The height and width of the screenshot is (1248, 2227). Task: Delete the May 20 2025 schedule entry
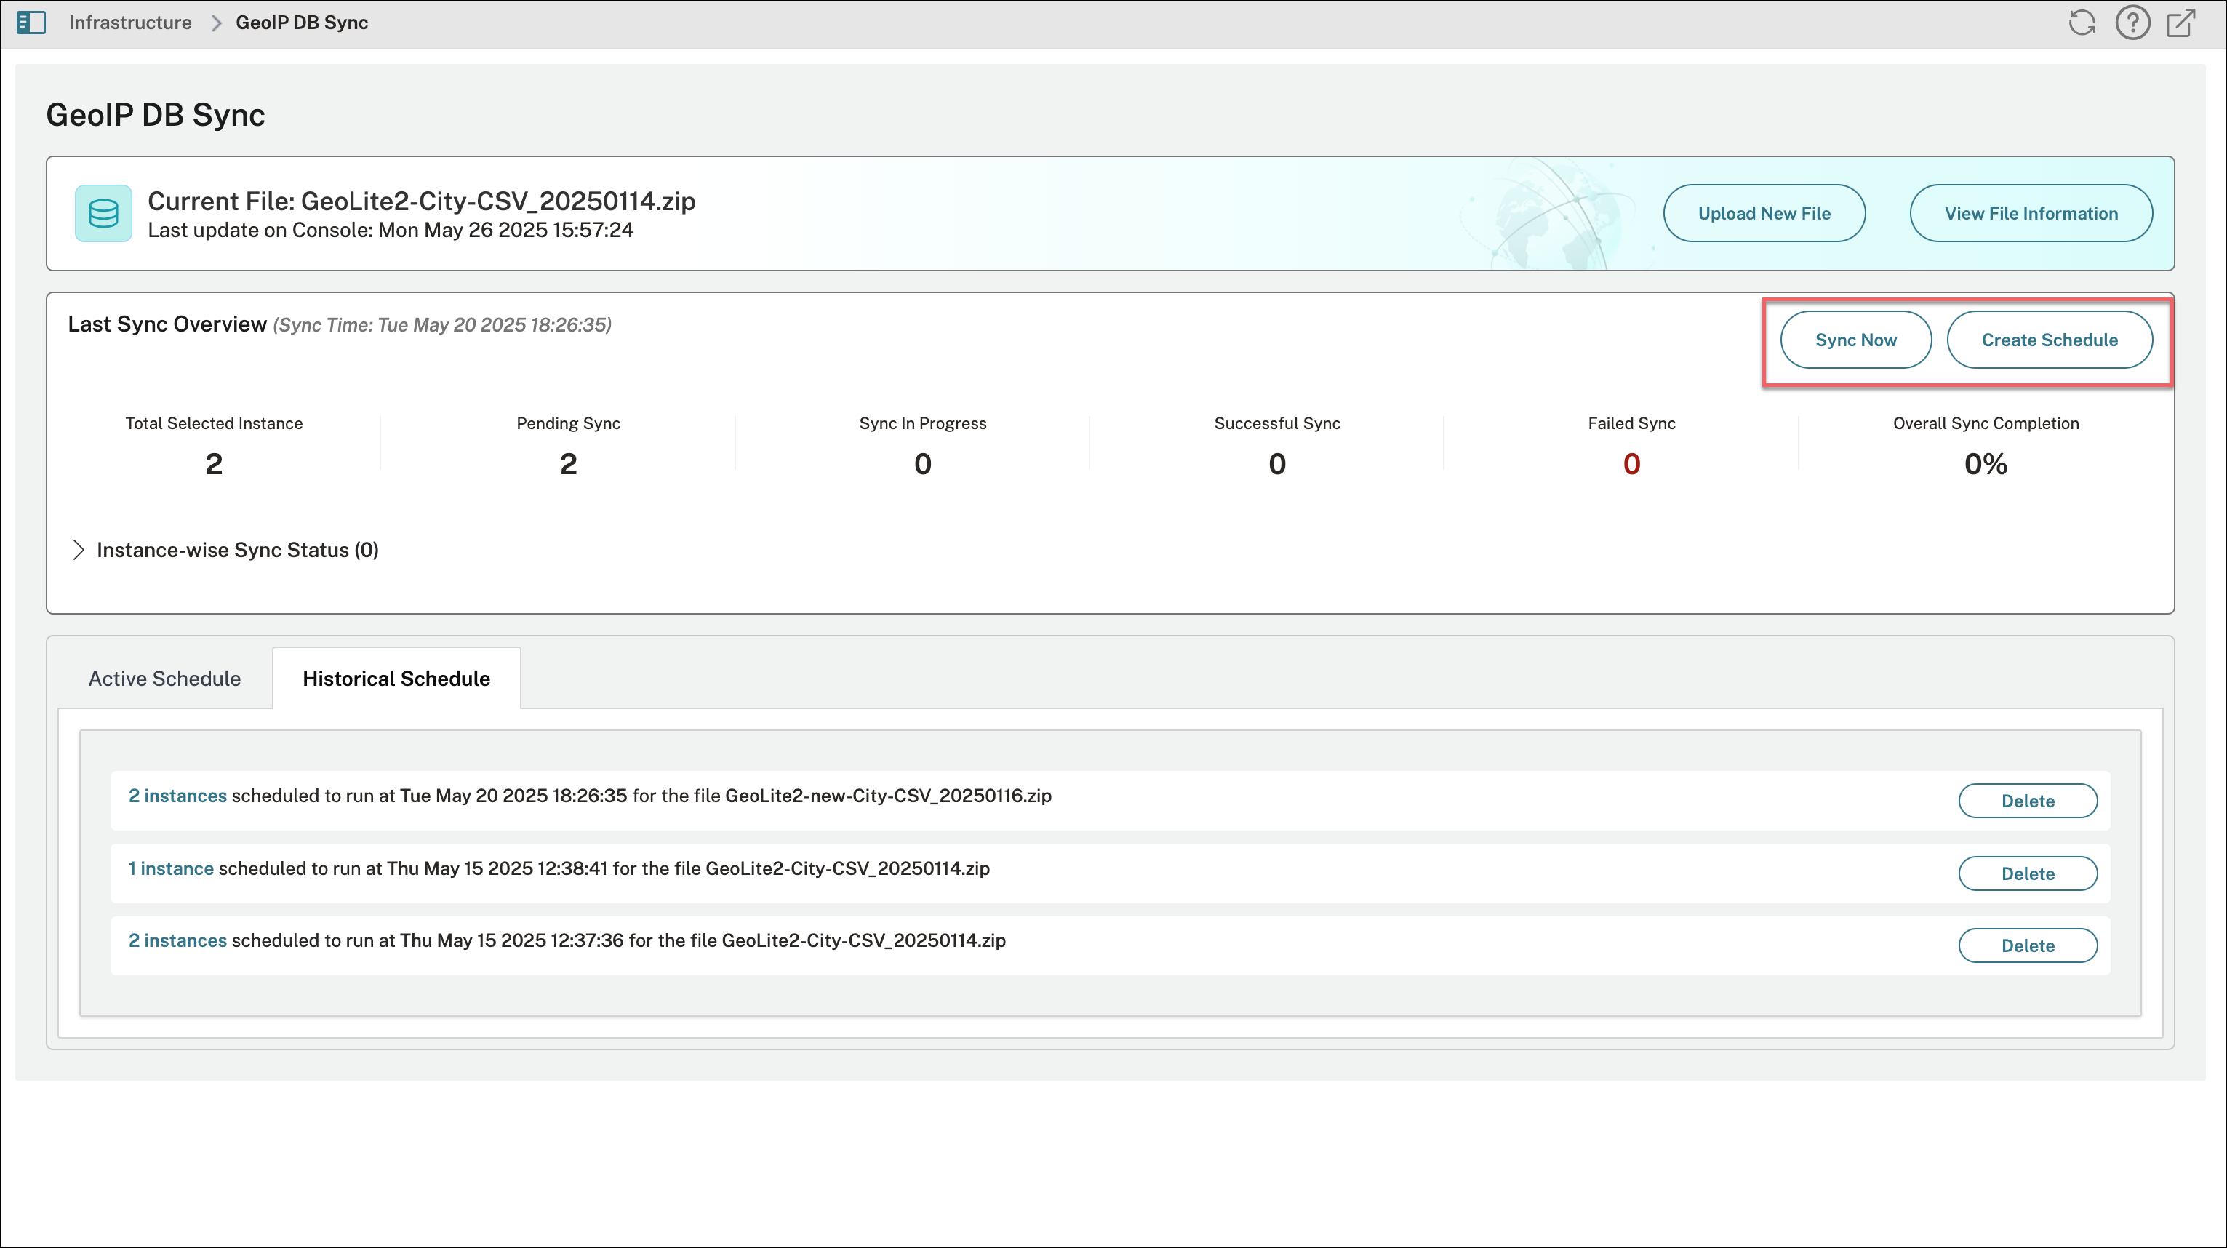2027,801
